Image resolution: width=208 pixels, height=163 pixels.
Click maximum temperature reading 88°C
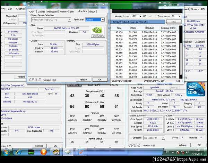coord(102,129)
